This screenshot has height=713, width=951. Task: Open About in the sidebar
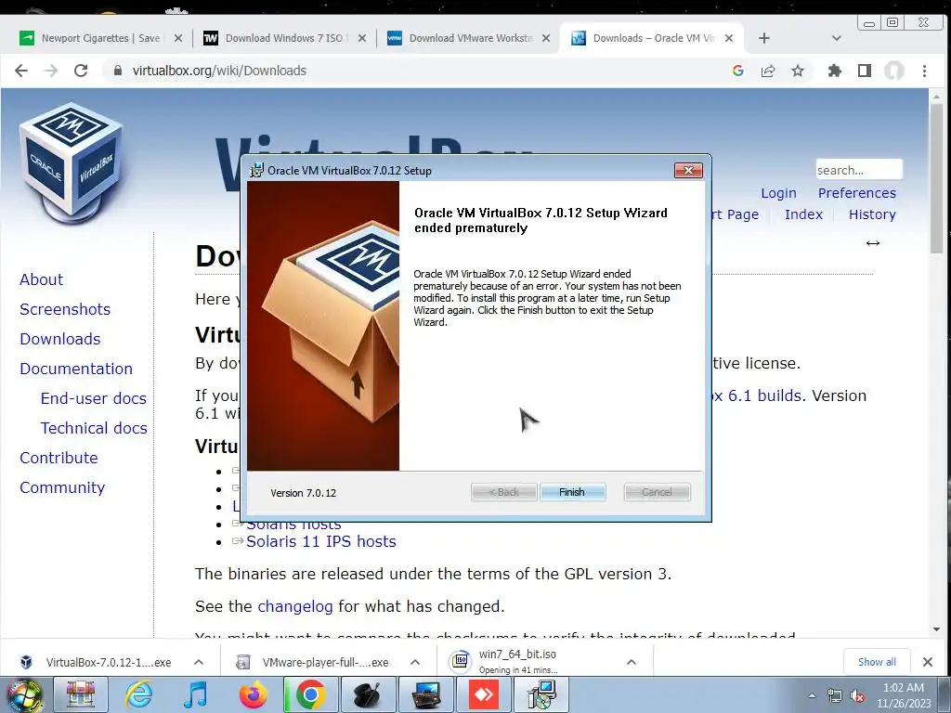pyautogui.click(x=41, y=279)
